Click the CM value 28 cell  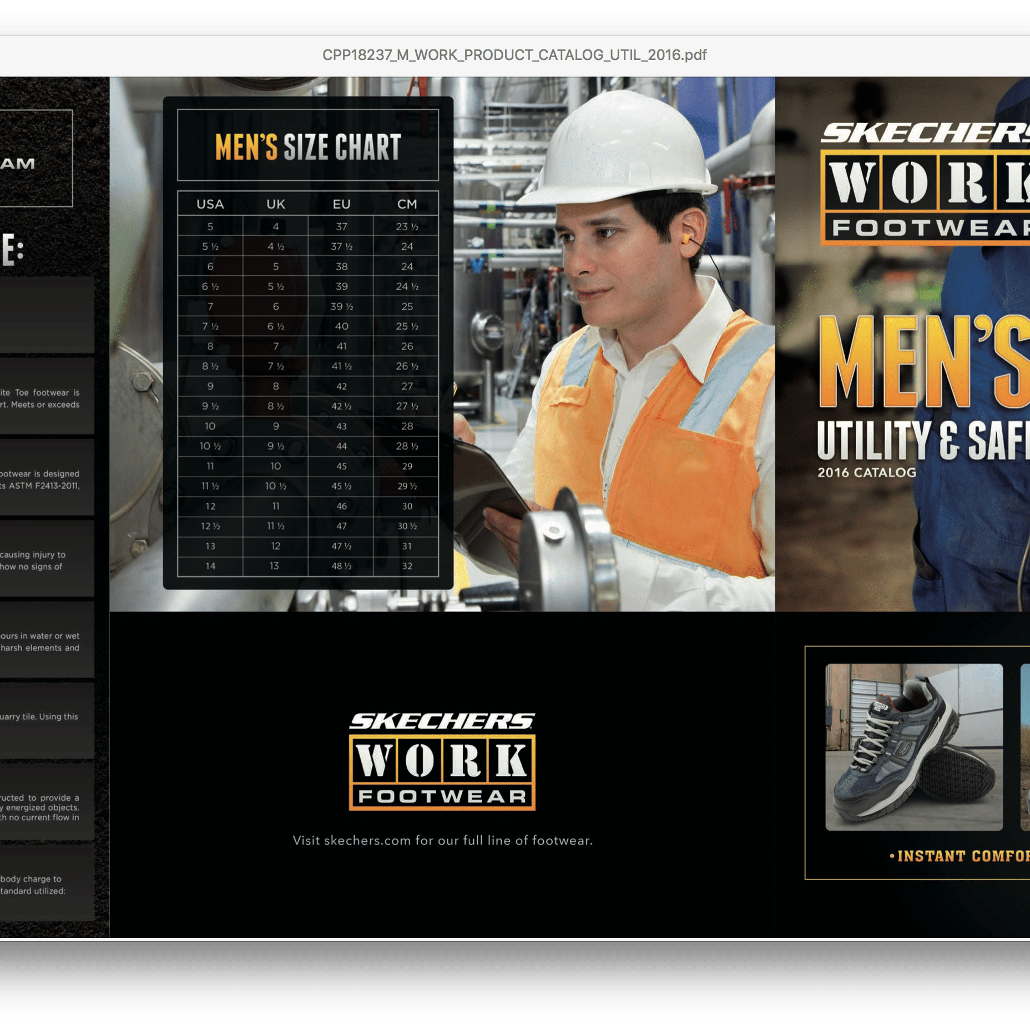click(407, 426)
